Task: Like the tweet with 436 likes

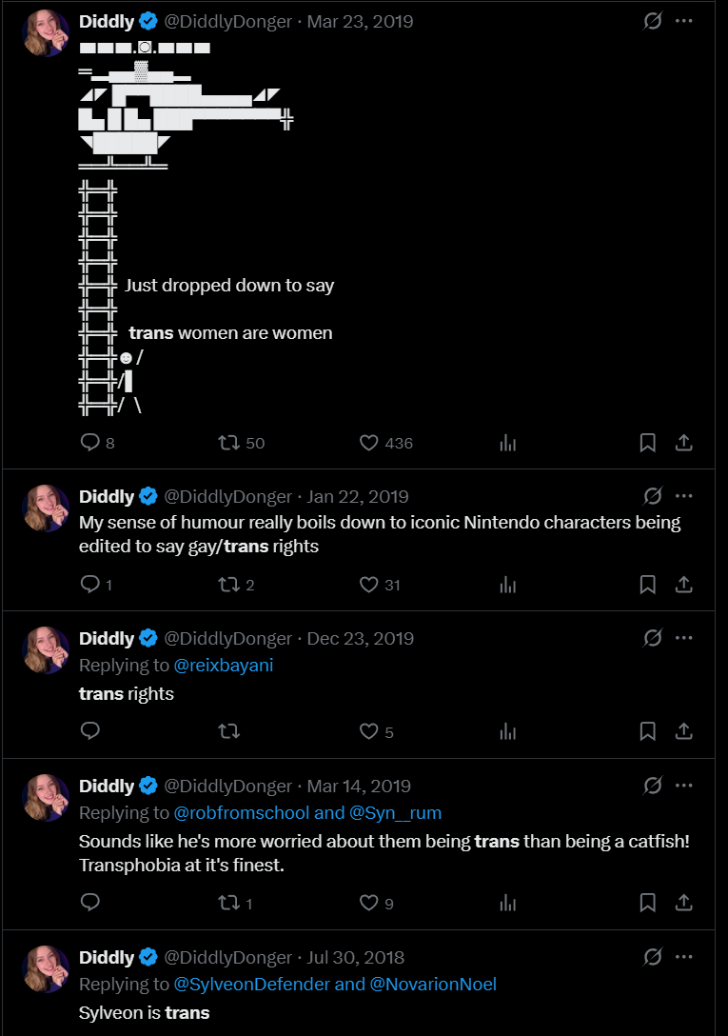Action: click(x=369, y=443)
